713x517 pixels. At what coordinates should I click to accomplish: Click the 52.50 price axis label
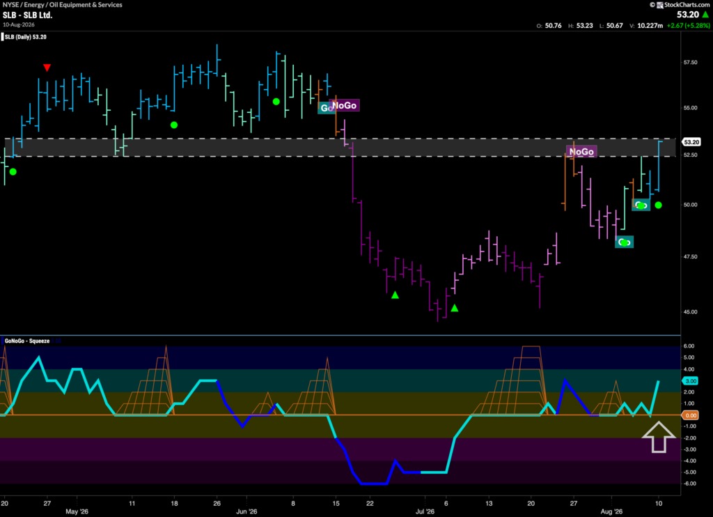690,155
